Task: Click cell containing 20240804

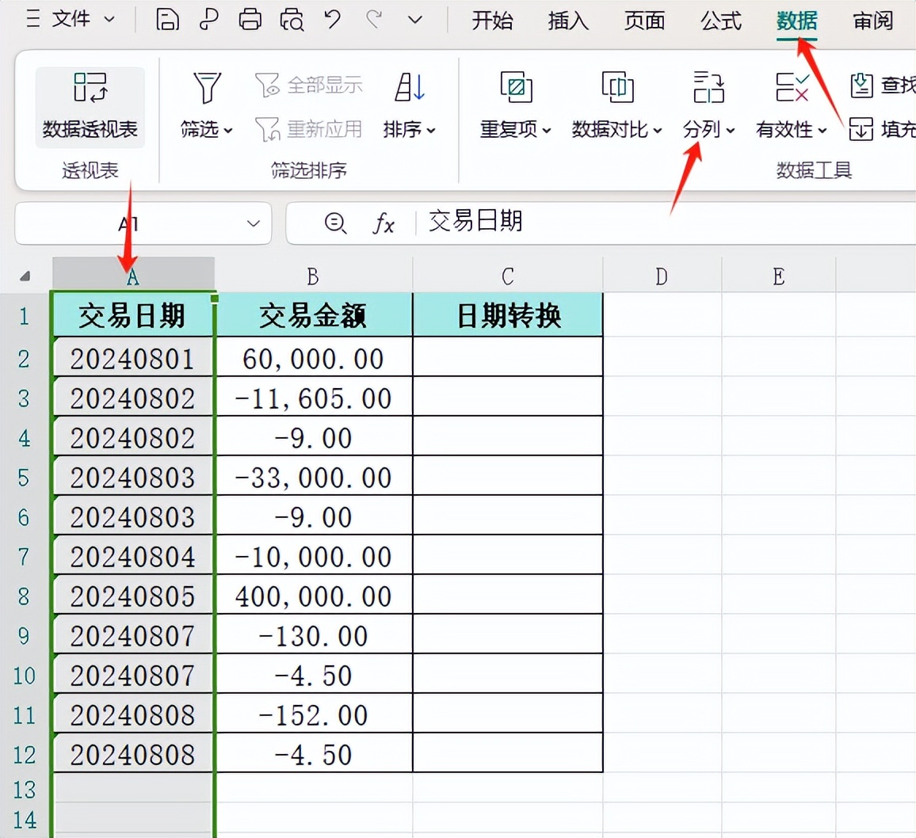Action: [x=132, y=556]
